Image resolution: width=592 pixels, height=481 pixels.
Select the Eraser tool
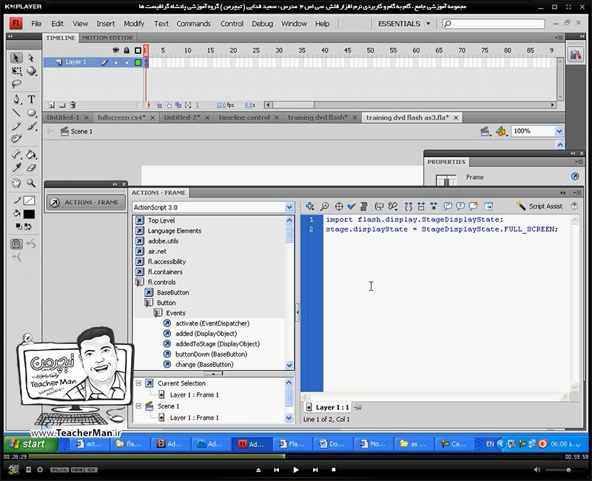click(x=31, y=167)
